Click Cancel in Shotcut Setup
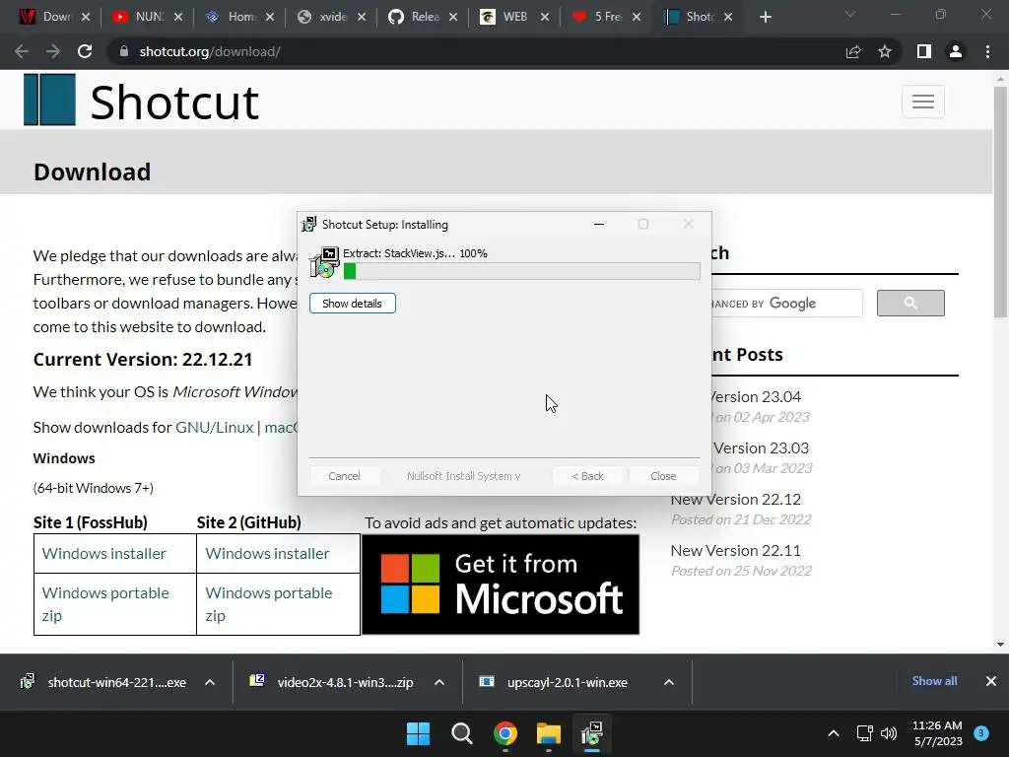 click(344, 476)
